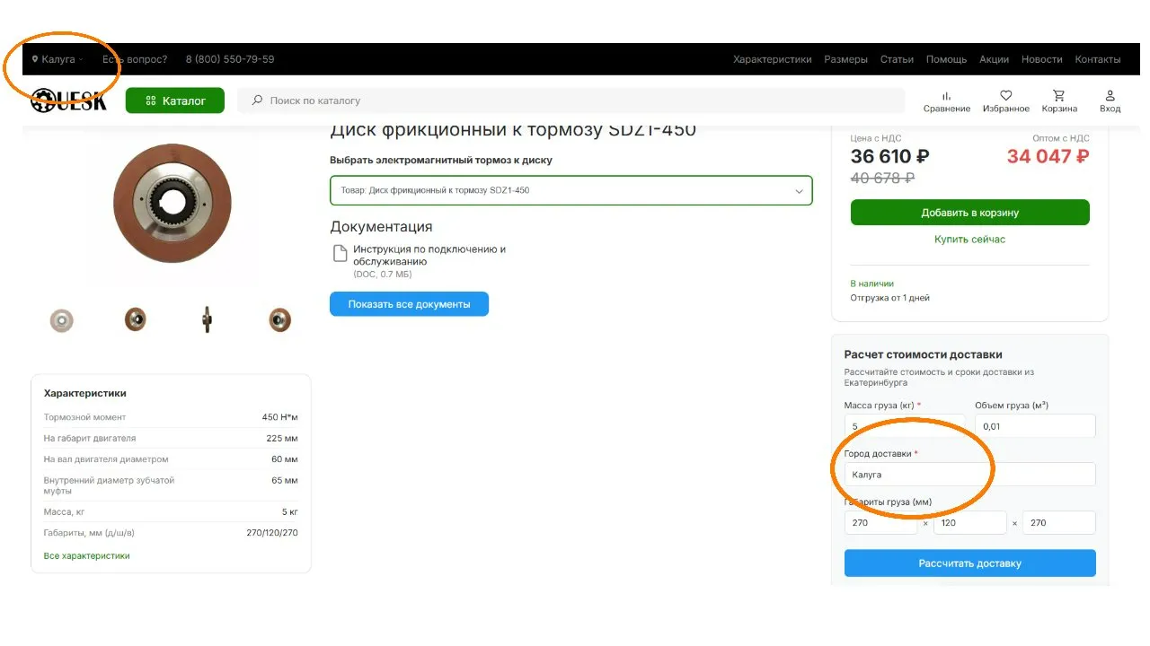Viewport: 1150px width, 646px height.
Task: Click Рассчитать доставку button
Action: (969, 563)
